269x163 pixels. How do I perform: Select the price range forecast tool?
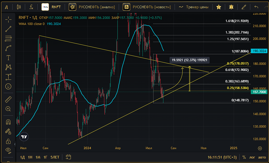(x=8, y=77)
